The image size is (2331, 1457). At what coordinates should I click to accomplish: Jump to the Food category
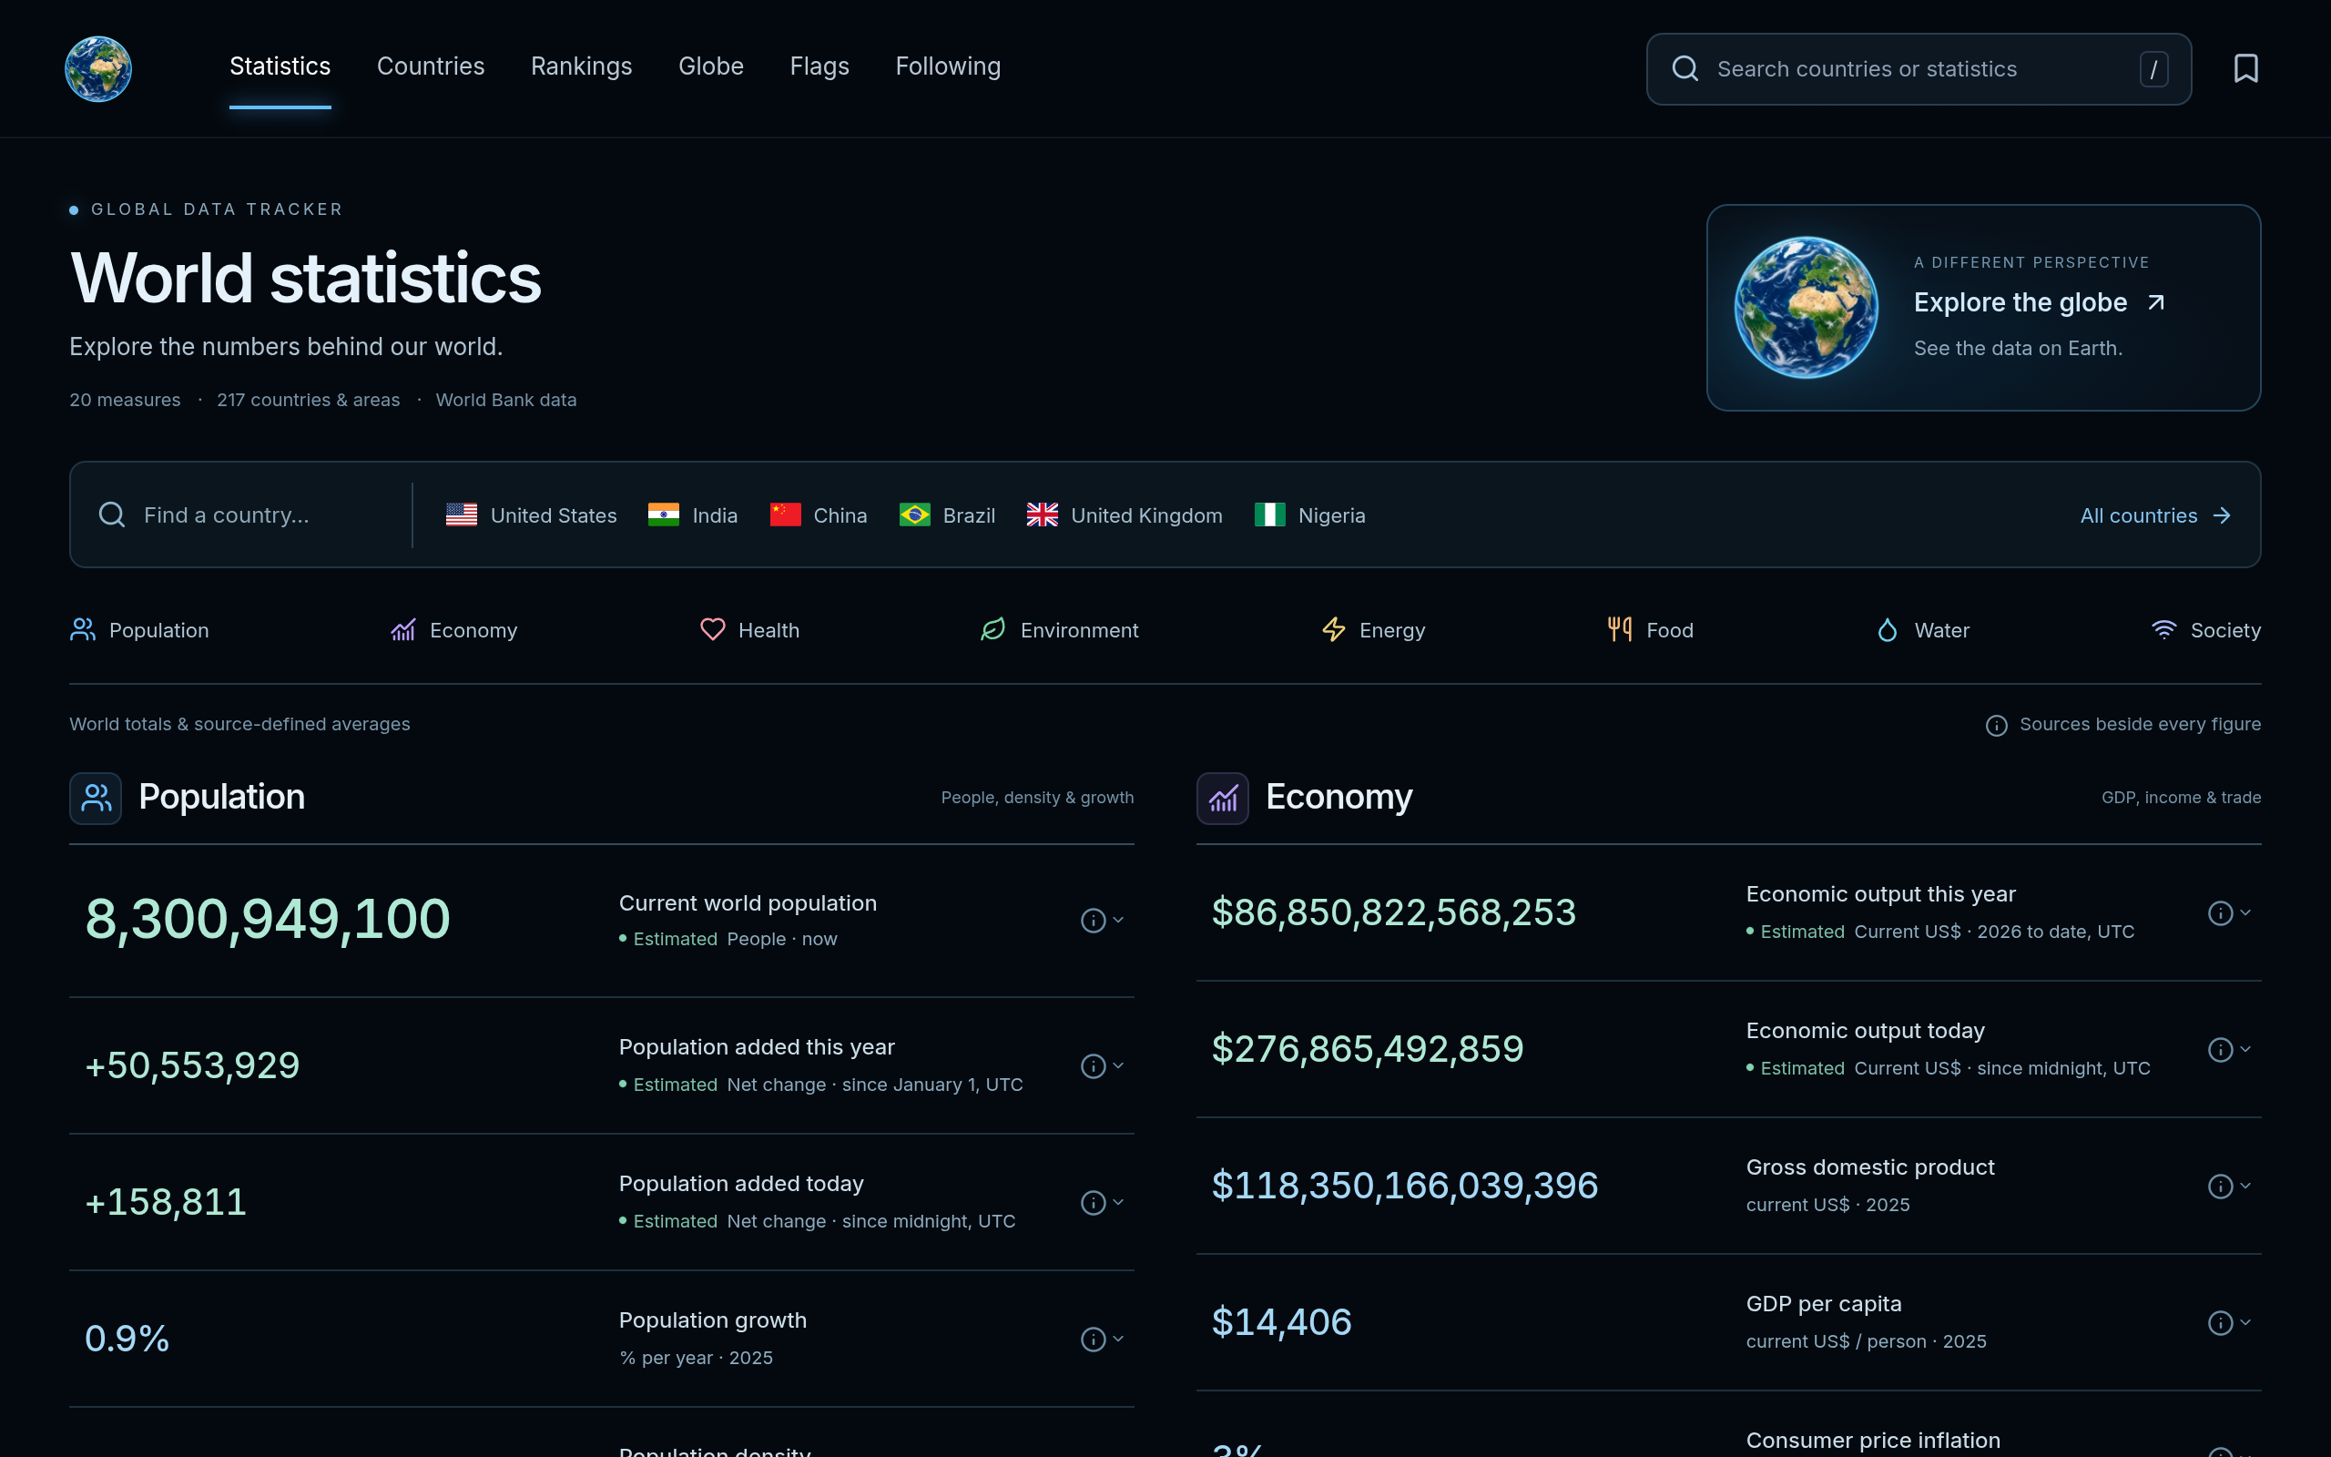pos(1650,630)
